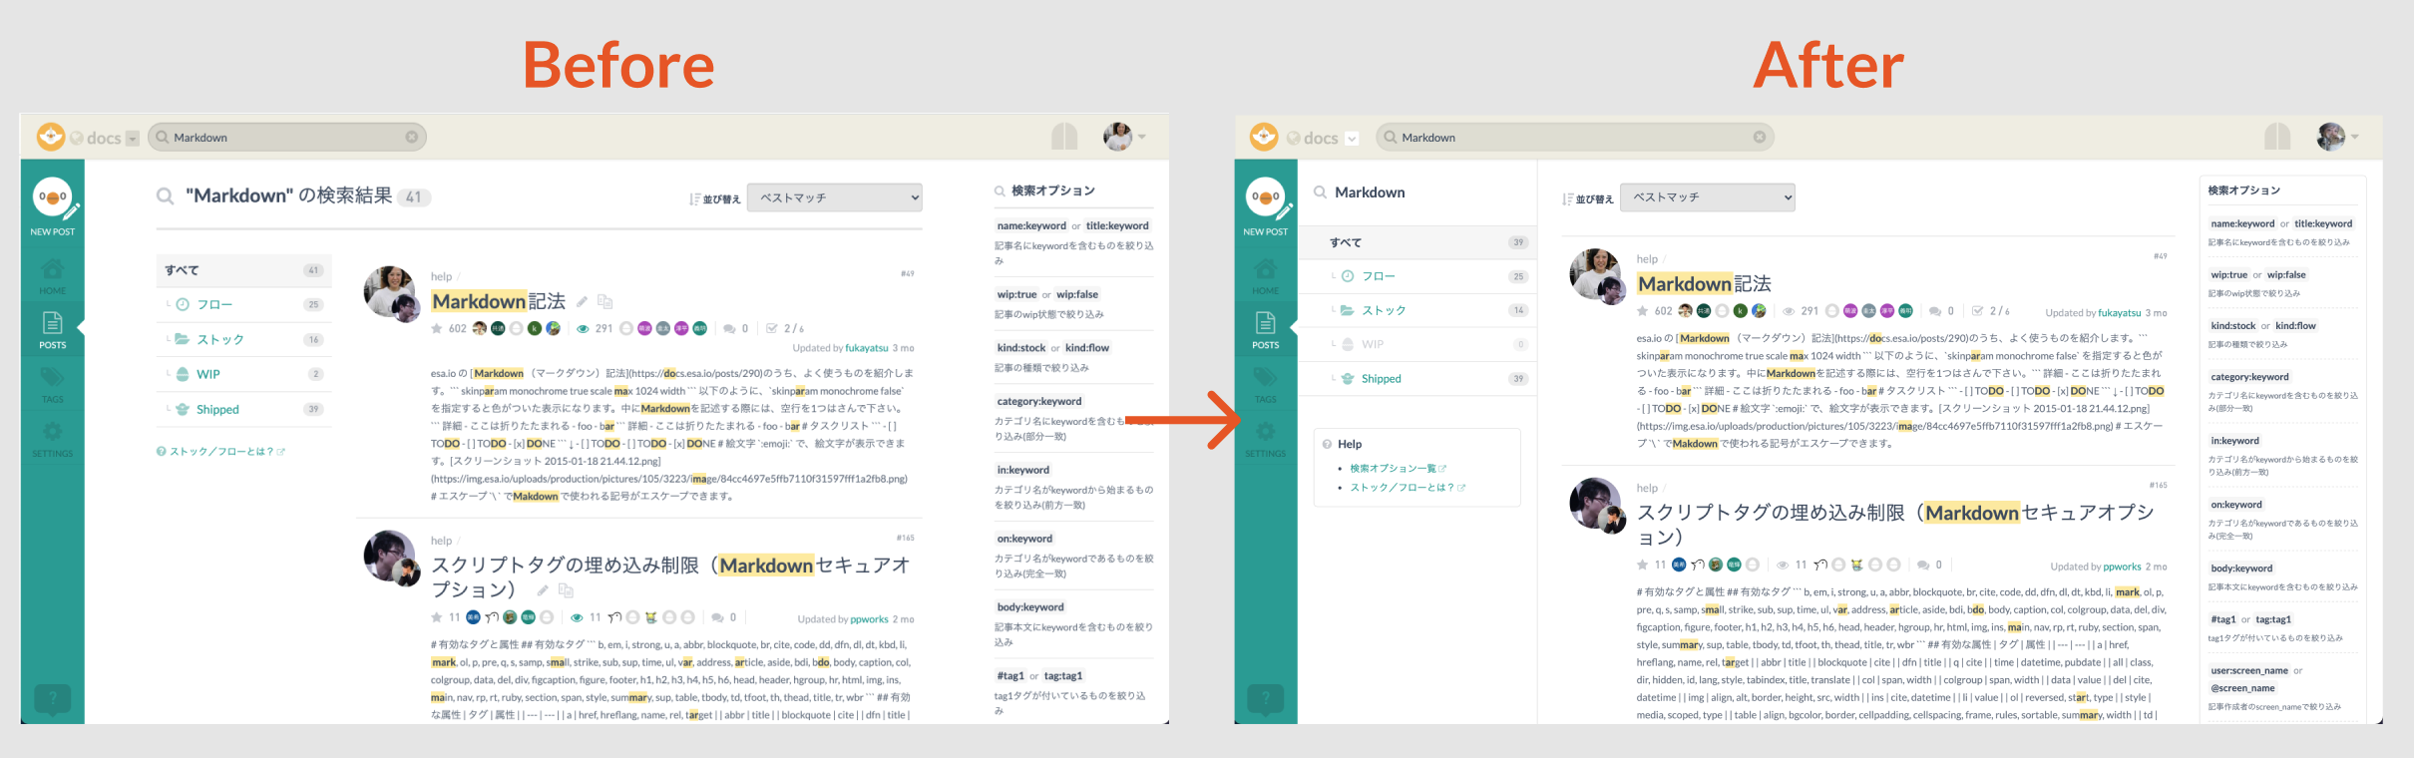Open POSTS in the Before sidebar

tap(53, 330)
